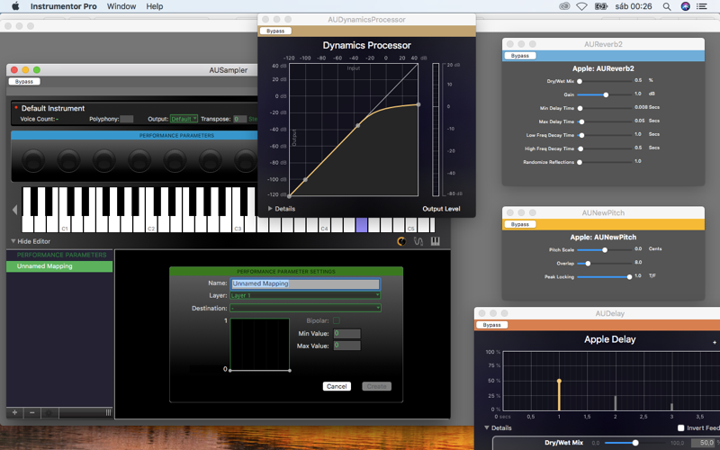Select Unnamed Mapping in parameters list
720x450 pixels.
[x=59, y=266]
